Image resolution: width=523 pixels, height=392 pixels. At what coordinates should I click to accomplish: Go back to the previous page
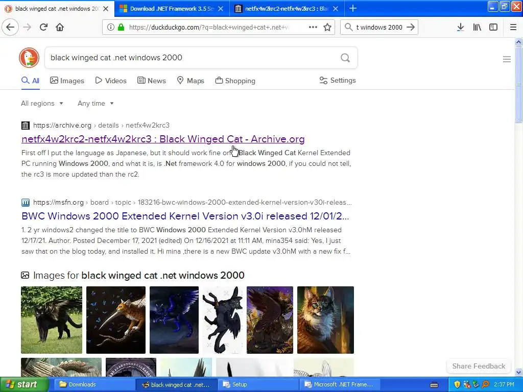tap(10, 27)
